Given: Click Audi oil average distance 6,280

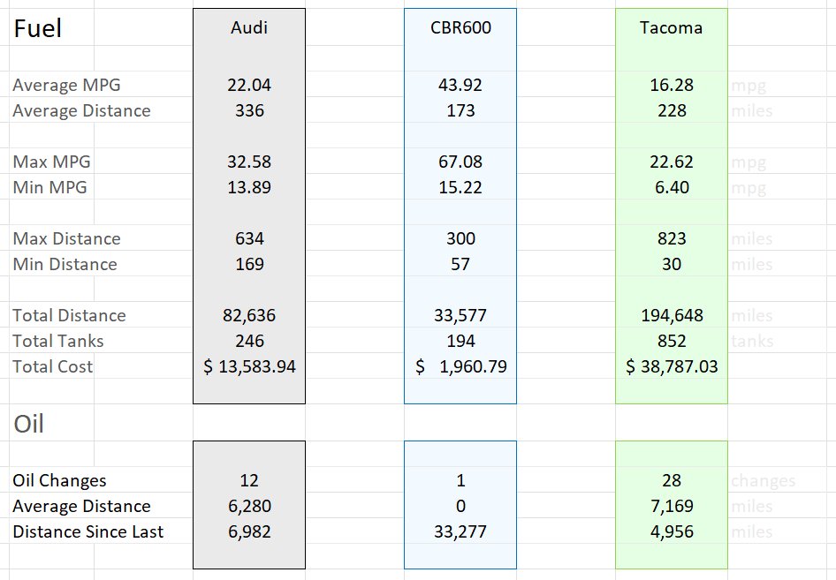Looking at the screenshot, I should pos(249,506).
